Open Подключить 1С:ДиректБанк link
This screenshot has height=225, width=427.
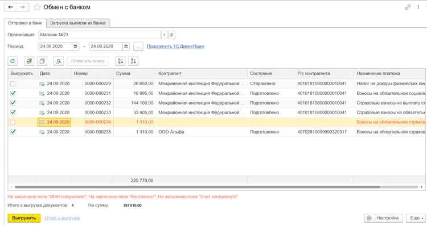(x=176, y=47)
